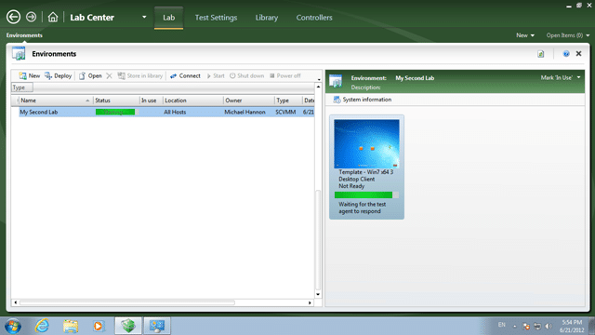The image size is (595, 335).
Task: Launch Internet Explorer from taskbar
Action: click(42, 326)
